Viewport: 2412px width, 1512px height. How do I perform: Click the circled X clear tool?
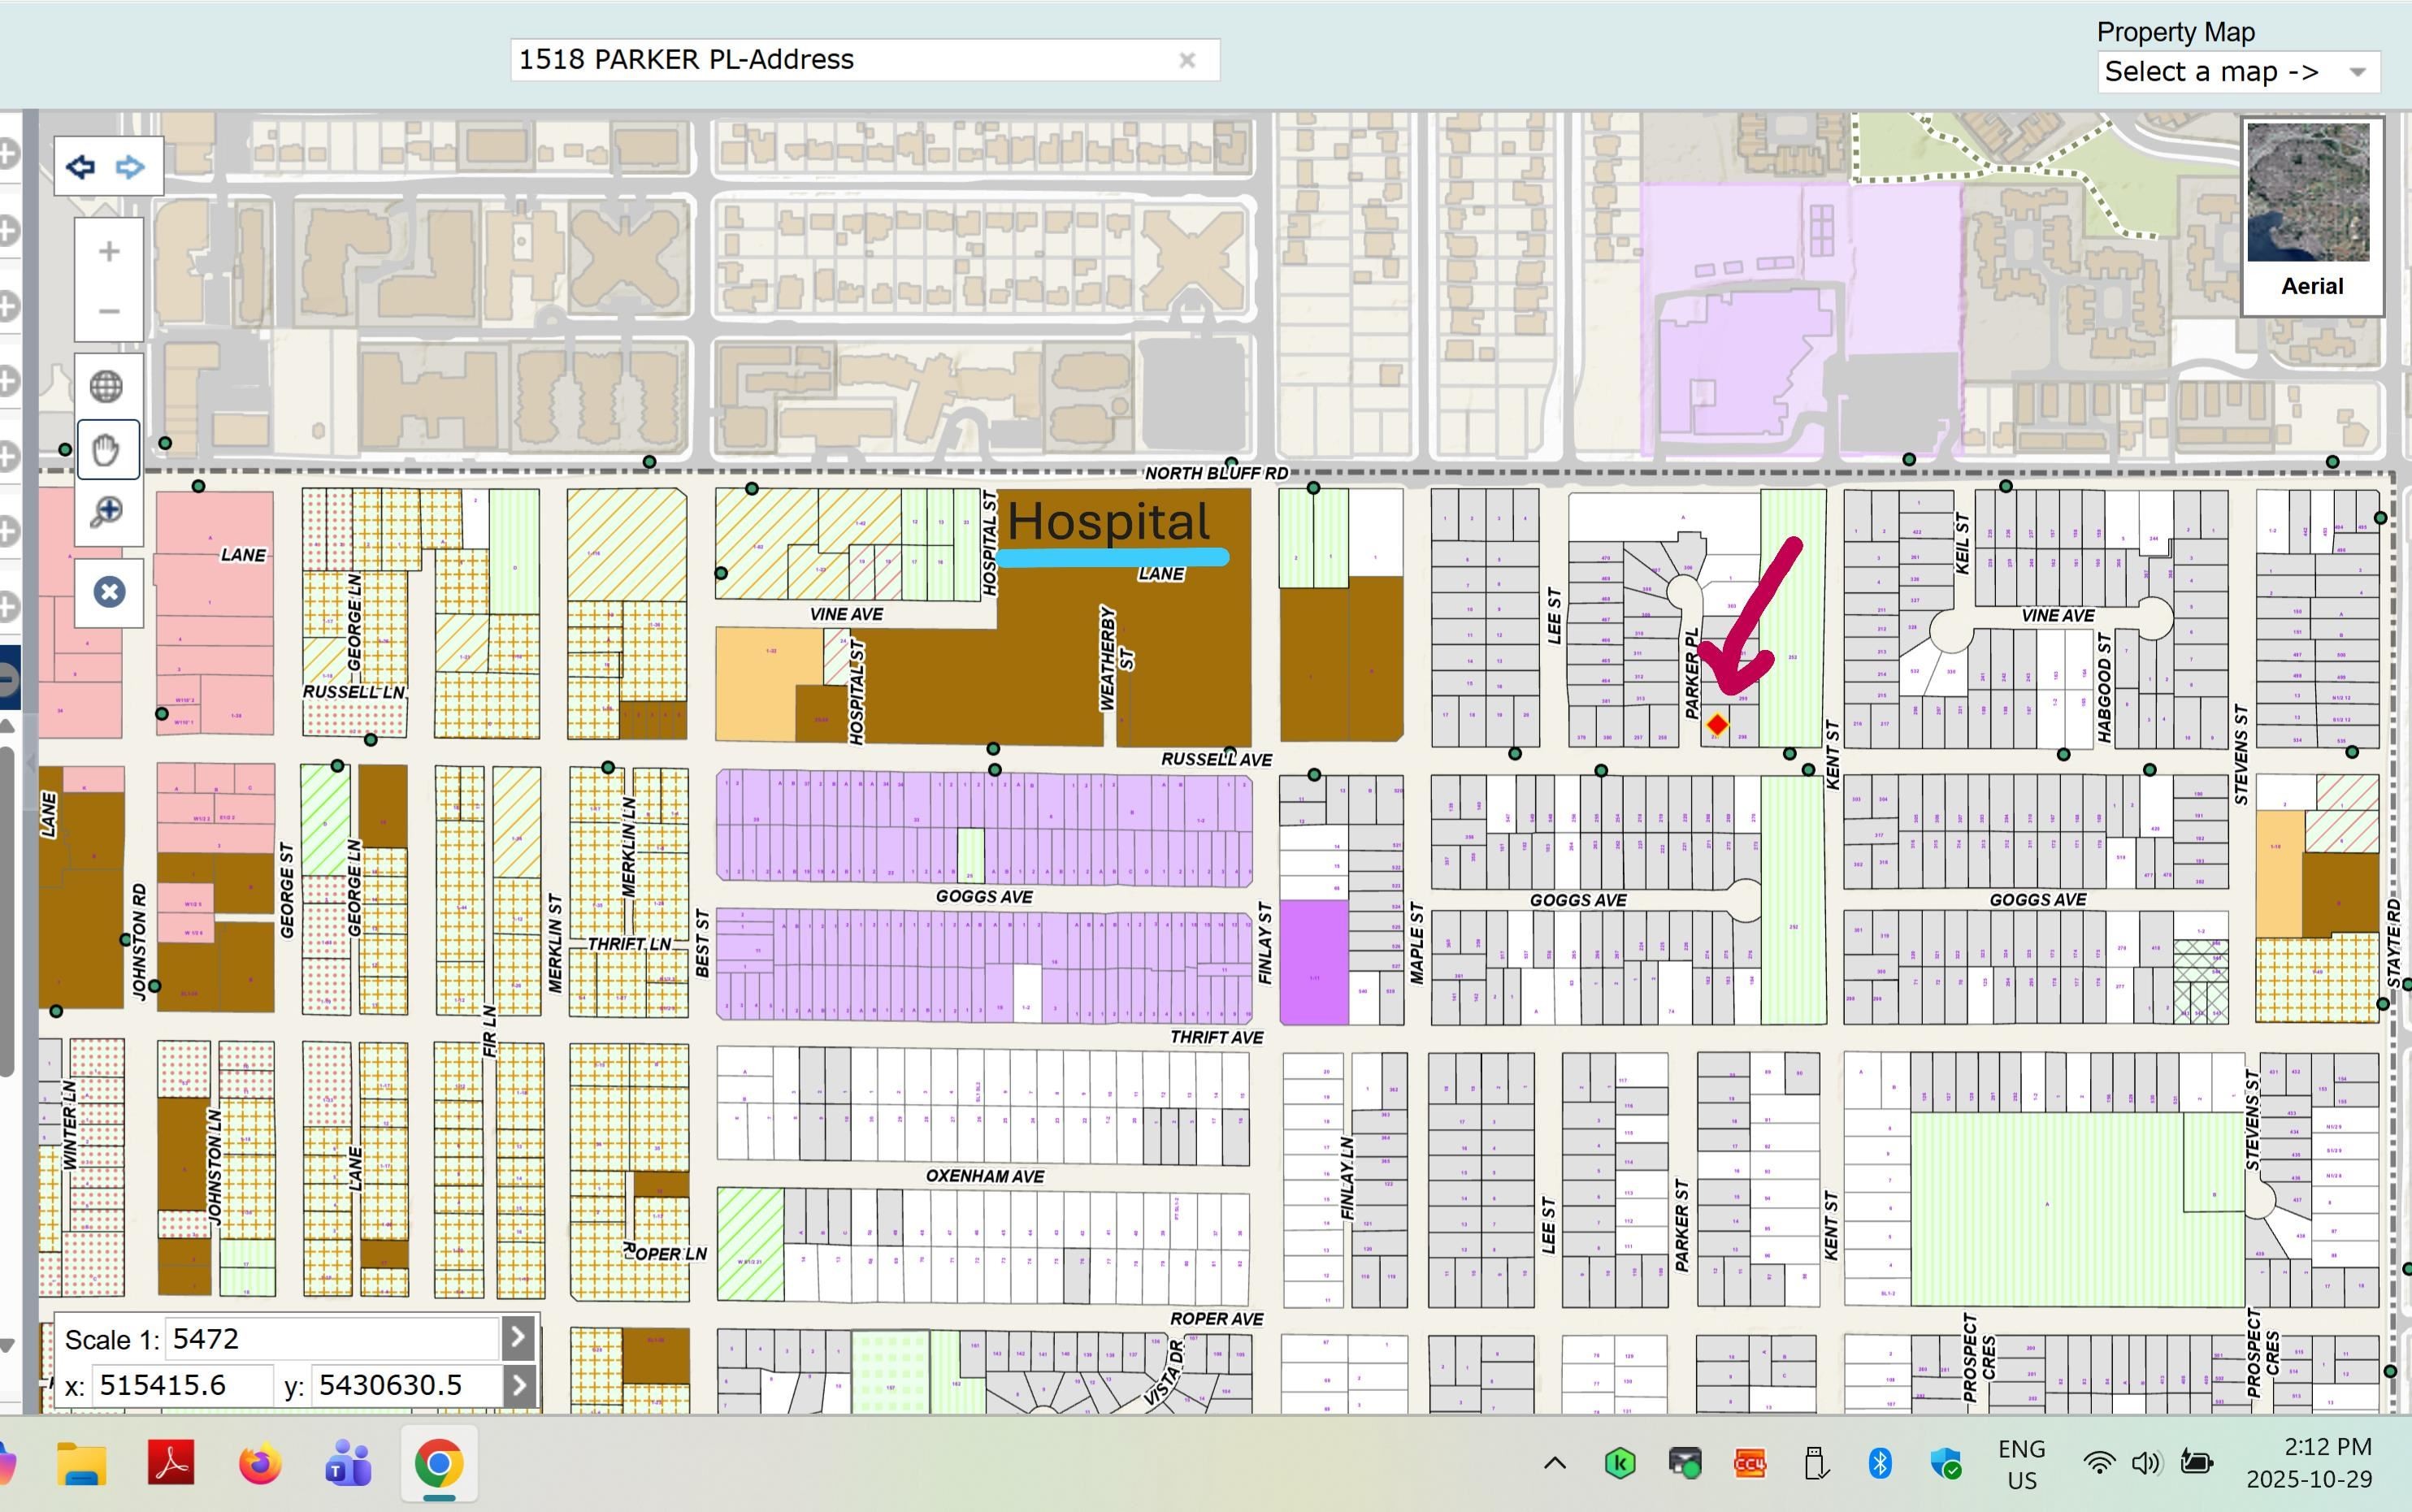pos(109,592)
